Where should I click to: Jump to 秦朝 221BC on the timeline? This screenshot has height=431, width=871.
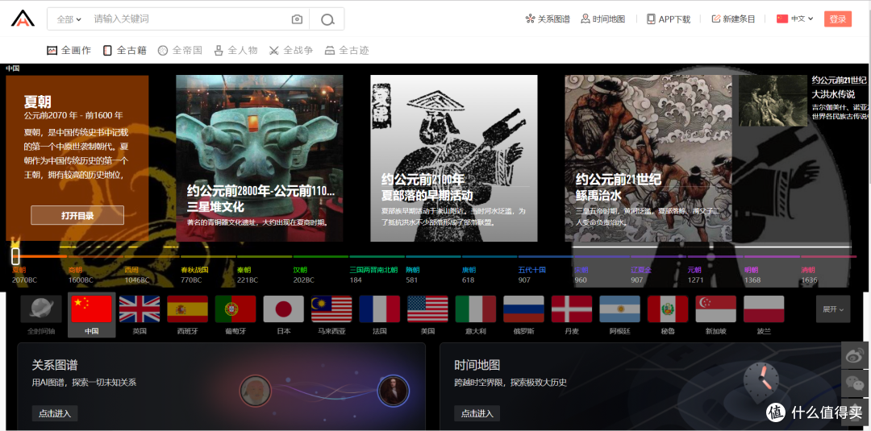pyautogui.click(x=248, y=275)
